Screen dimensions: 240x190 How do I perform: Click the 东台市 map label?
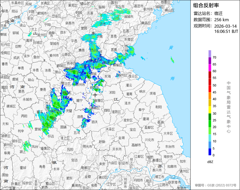(170, 147)
